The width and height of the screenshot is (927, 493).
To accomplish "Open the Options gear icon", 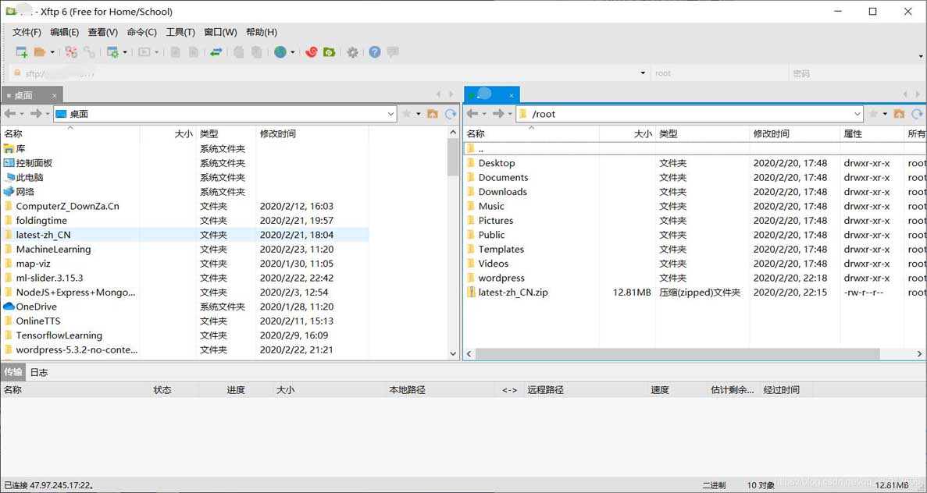I will point(353,52).
